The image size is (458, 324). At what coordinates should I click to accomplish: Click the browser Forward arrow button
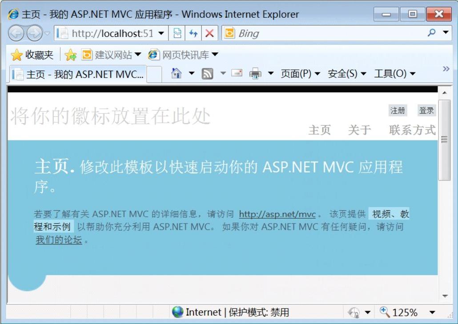coord(35,34)
